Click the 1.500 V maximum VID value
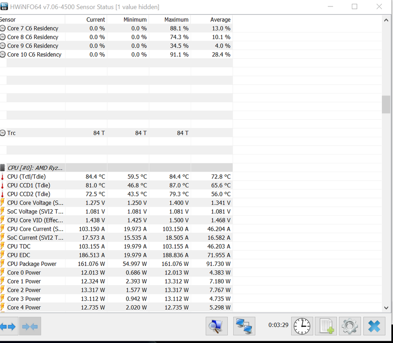This screenshot has height=343, width=393. (179, 220)
